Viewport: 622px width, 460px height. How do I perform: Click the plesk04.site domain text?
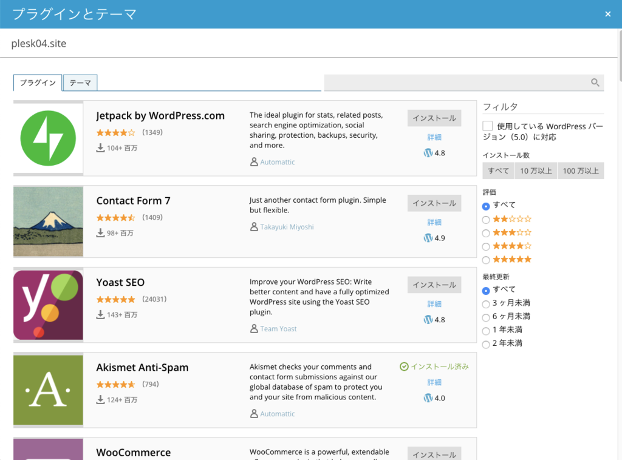coord(39,44)
